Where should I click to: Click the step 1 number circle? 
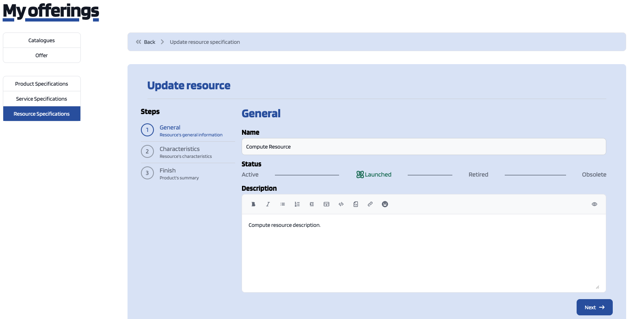pyautogui.click(x=147, y=130)
